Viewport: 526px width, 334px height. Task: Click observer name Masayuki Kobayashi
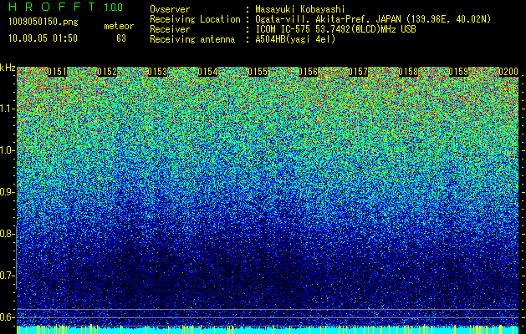(300, 9)
